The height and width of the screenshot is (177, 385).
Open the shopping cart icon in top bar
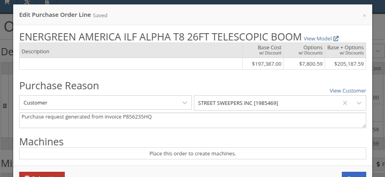click(7, 2)
